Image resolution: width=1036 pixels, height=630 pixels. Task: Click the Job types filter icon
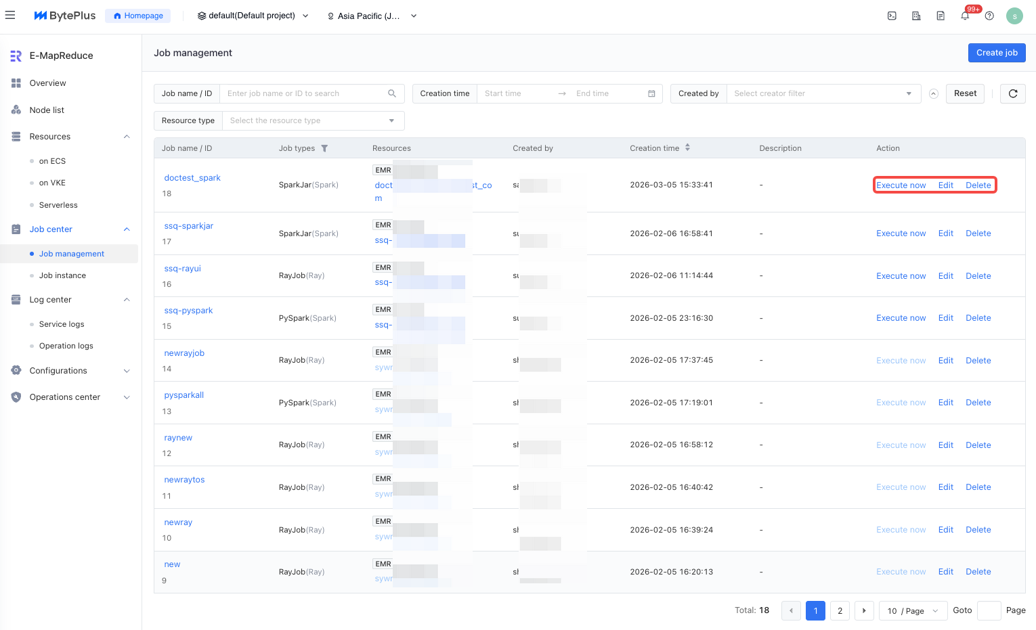[x=324, y=148]
